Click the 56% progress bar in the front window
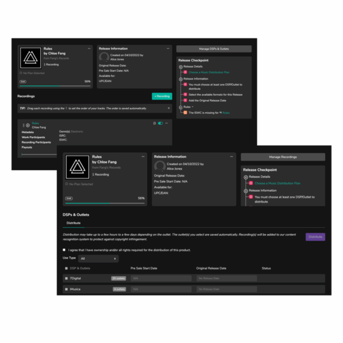The image size is (343, 343). coord(105,203)
